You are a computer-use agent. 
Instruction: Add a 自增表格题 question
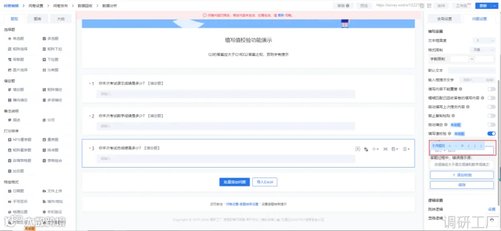tap(20, 160)
